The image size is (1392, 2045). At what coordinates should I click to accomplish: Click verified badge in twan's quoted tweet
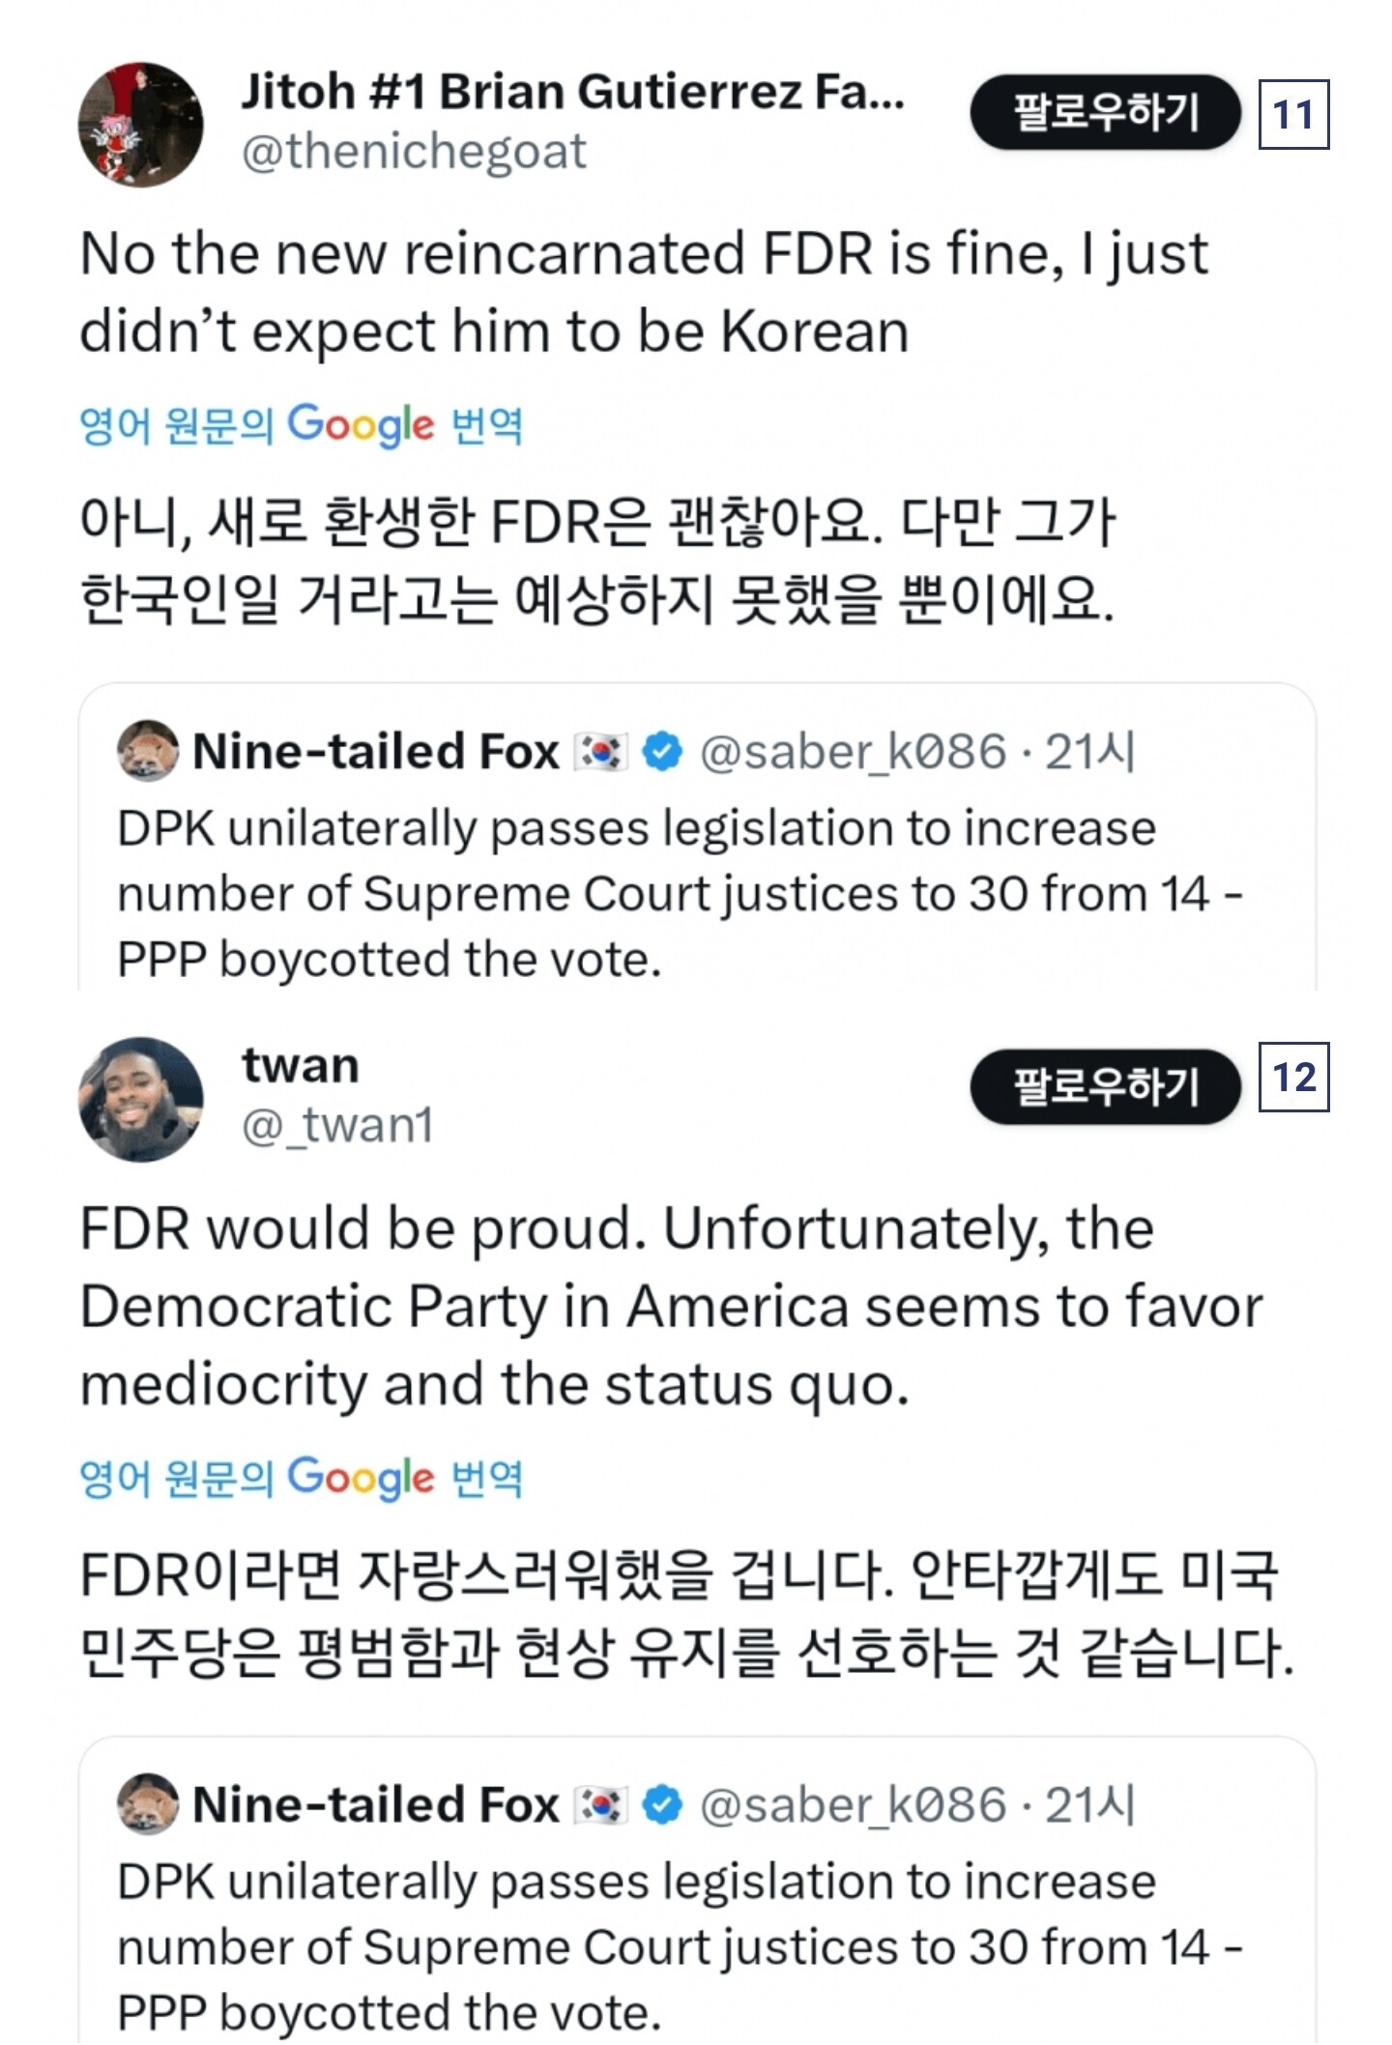(663, 1804)
